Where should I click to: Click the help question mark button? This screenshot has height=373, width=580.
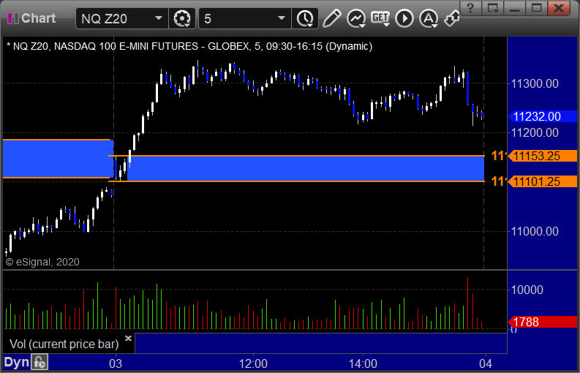(x=470, y=7)
